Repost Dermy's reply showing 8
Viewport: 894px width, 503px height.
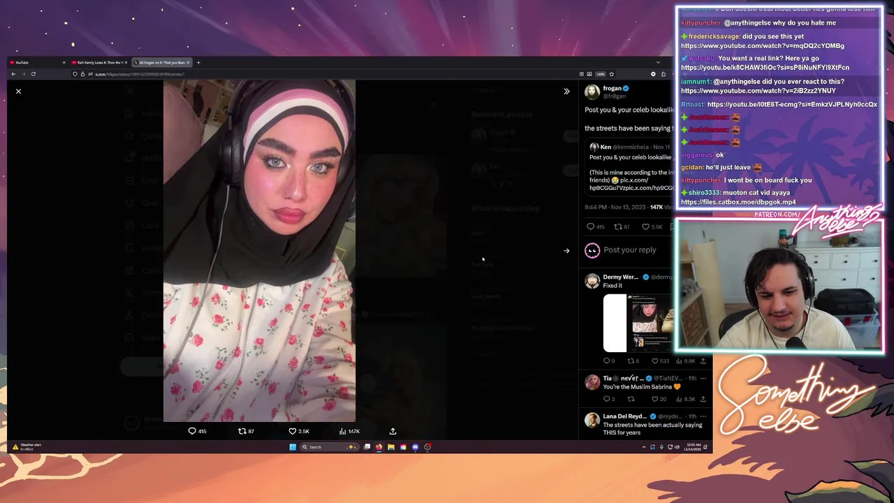[x=631, y=361]
